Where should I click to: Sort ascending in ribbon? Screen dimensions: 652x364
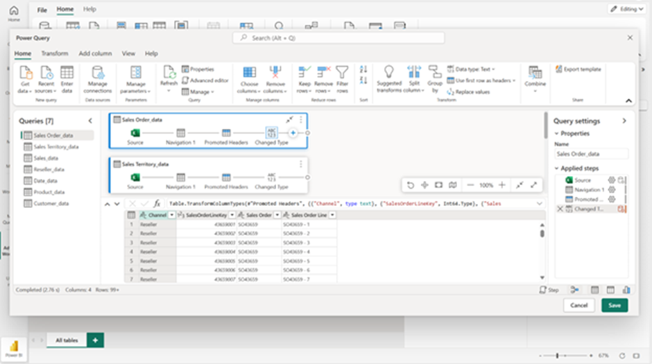363,69
